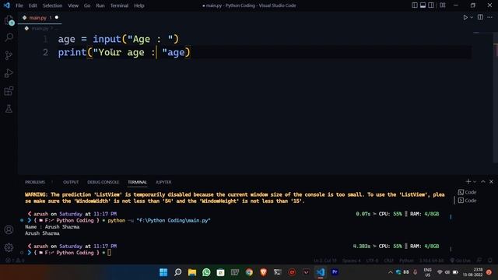Open the notifications bell in the status bar
Screen dimensions: 498x280
(x=490, y=261)
